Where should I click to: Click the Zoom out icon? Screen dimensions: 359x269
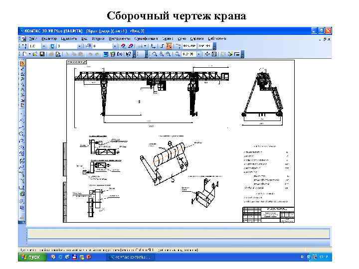point(169,54)
